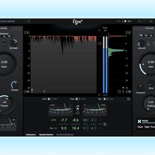Click the right LUFS needle meter

click(95, 109)
